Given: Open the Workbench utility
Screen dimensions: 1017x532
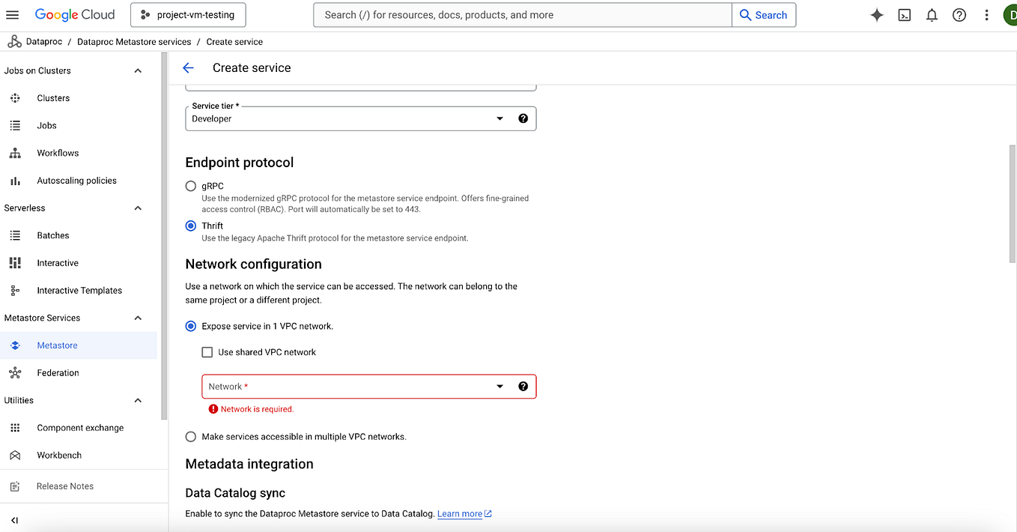Looking at the screenshot, I should coord(59,455).
